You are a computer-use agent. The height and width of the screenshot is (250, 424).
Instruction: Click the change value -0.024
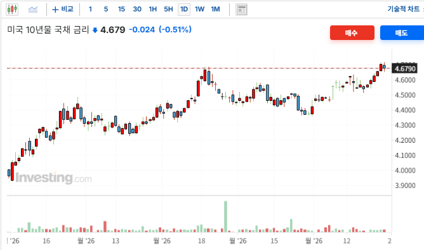(x=142, y=29)
